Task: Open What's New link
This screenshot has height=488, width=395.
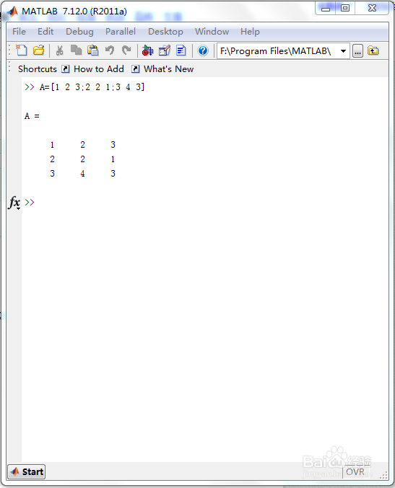Action: pos(169,68)
